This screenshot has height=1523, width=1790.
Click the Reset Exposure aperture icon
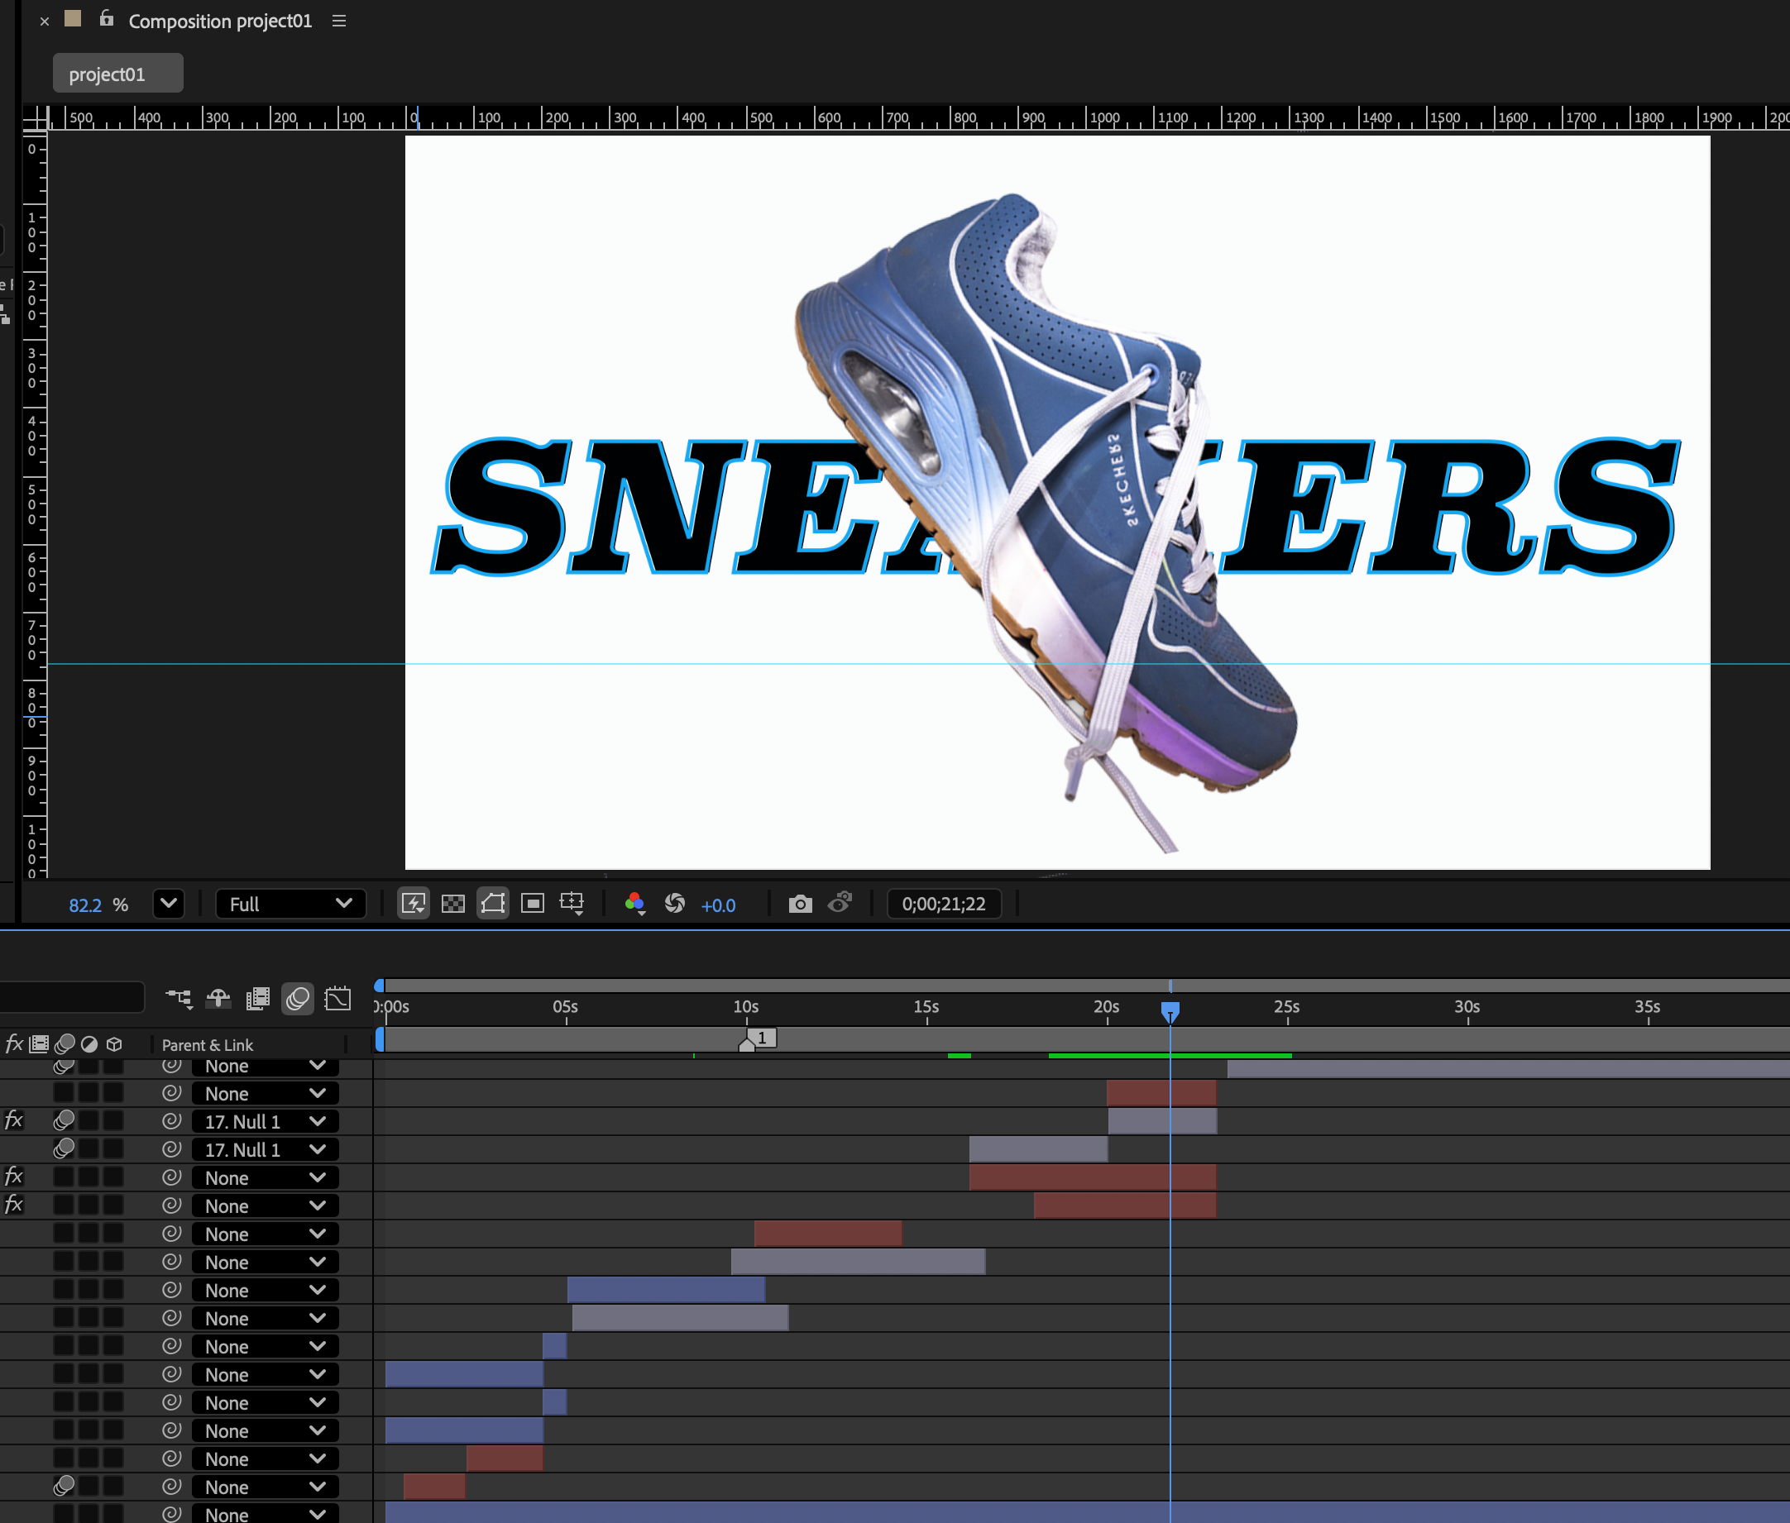pos(675,904)
